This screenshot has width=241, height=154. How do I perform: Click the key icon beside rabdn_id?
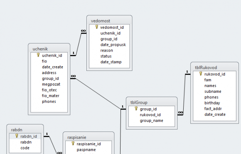pyautogui.click(x=17, y=136)
